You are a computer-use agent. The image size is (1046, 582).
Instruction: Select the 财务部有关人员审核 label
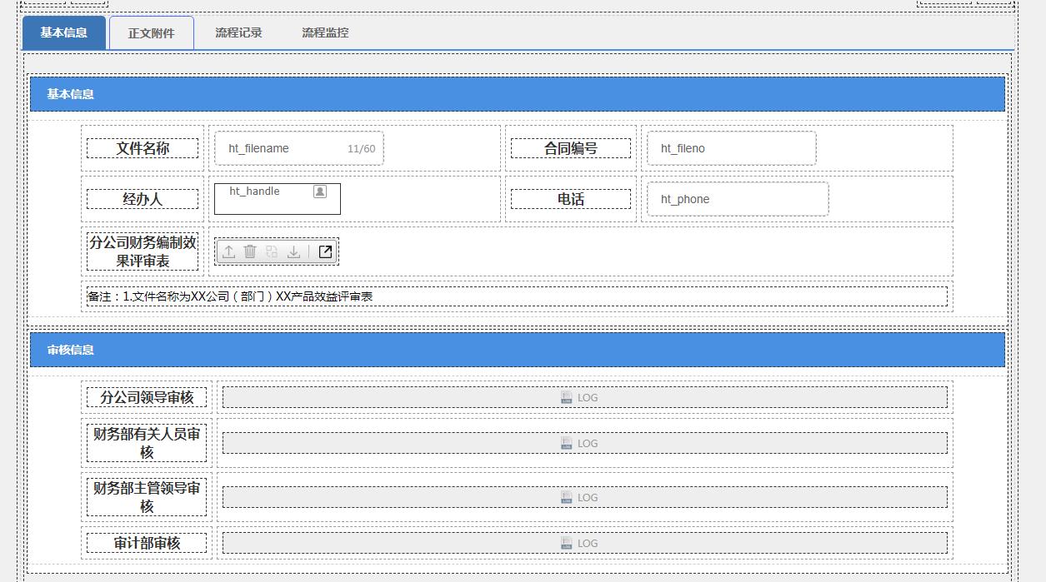tap(147, 443)
